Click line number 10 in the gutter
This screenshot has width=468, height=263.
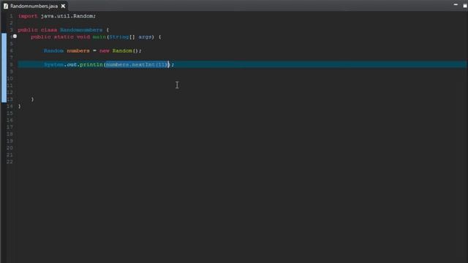click(10, 78)
